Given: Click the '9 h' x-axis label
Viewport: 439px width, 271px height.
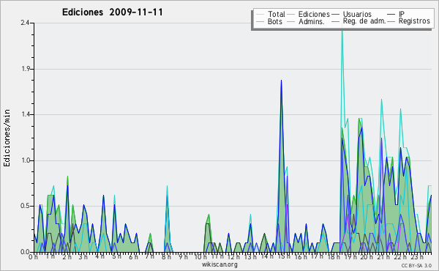Looking at the screenshot, I should click(x=183, y=256).
